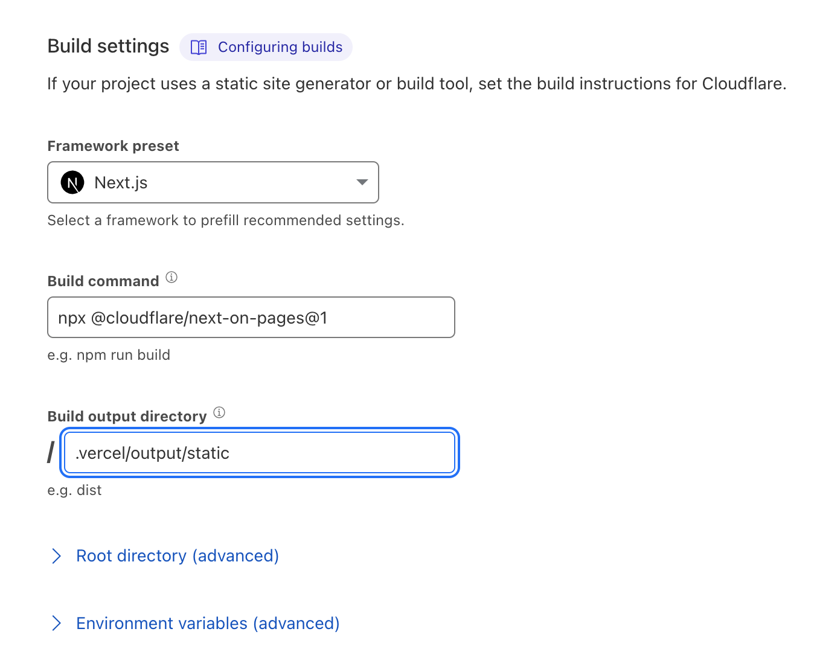The image size is (814, 652).
Task: Click the Next.js logo in the preset box
Action: click(72, 182)
